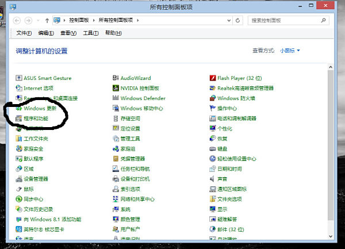Refresh the control panel view
The image size is (345, 249).
pyautogui.click(x=237, y=21)
